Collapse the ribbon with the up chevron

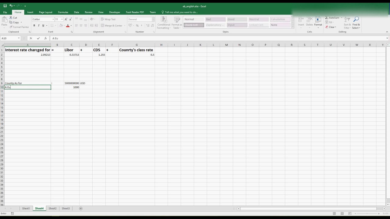(x=387, y=32)
